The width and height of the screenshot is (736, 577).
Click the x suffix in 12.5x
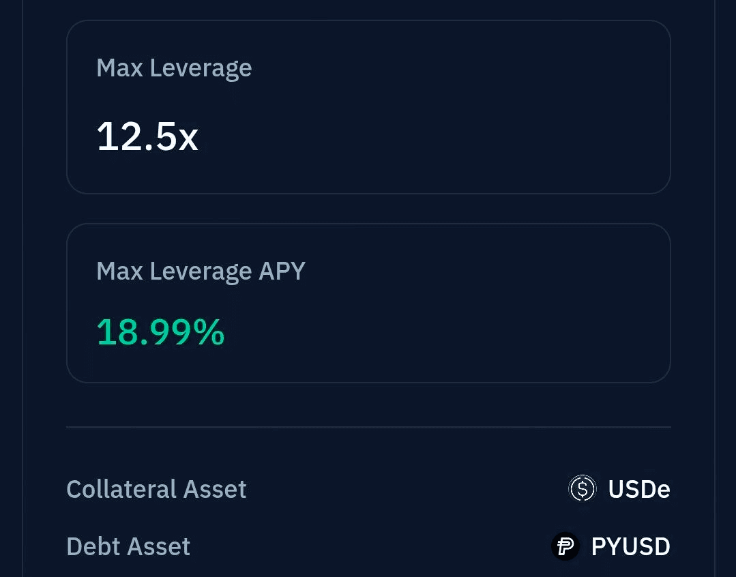click(189, 139)
